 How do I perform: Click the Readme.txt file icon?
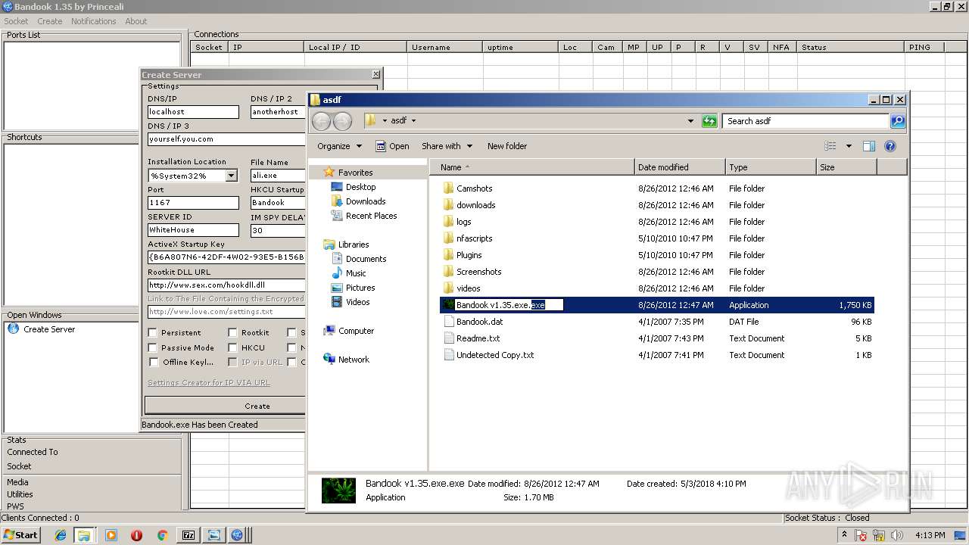point(448,338)
